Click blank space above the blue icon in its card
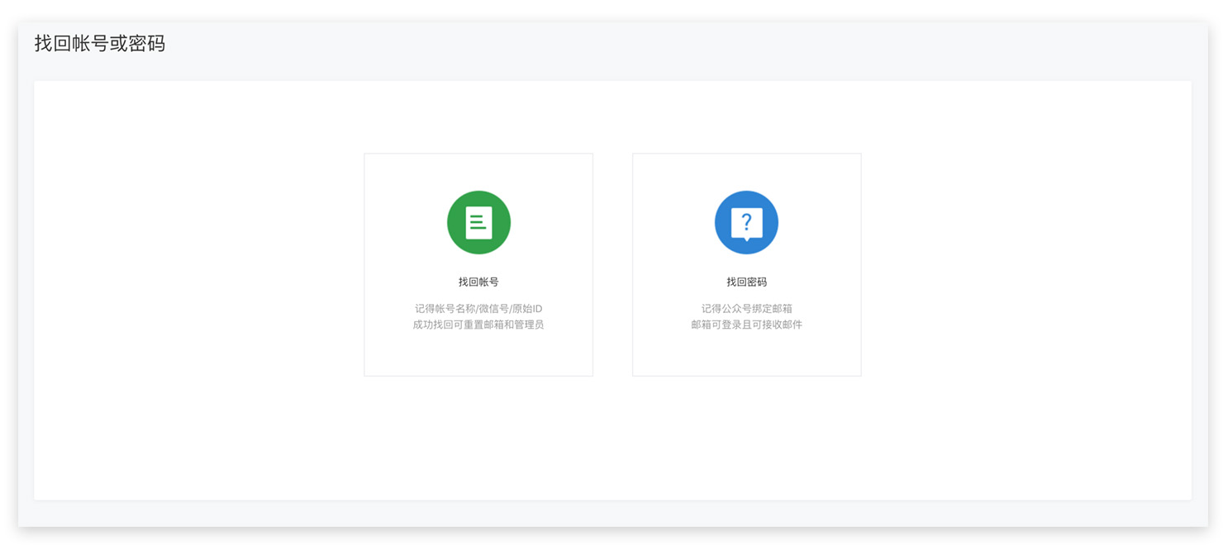 point(746,172)
